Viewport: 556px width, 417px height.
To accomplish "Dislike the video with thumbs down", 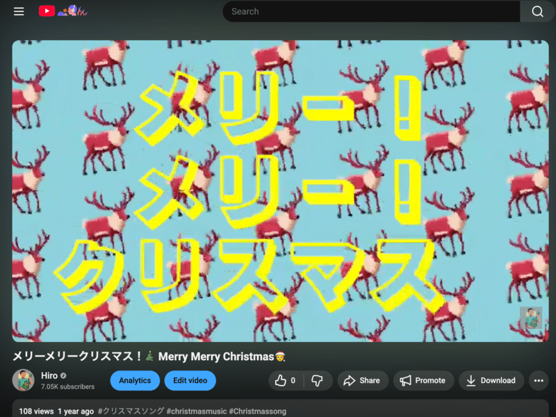I will pyautogui.click(x=317, y=380).
